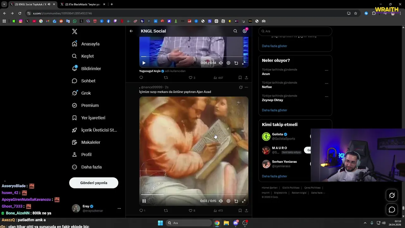Open Yer İşaretleri bookmarks
Viewport: 405px width, 228px height.
point(89,117)
